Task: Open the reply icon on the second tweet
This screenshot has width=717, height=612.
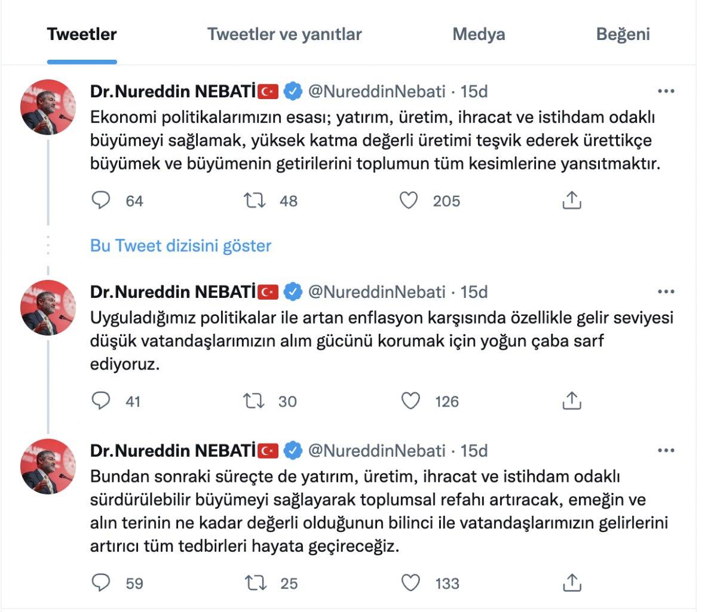Action: [x=100, y=402]
